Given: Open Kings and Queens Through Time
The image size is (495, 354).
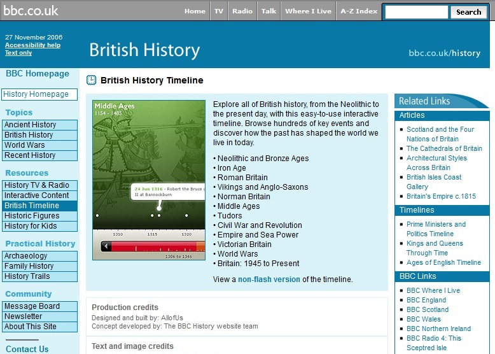Looking at the screenshot, I should (x=435, y=248).
